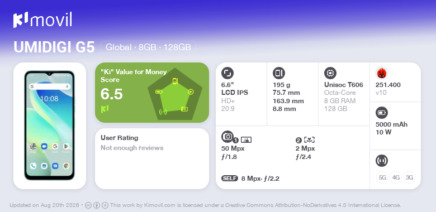Click the Creative Commons CC icon
436x212 pixels.
[88, 205]
